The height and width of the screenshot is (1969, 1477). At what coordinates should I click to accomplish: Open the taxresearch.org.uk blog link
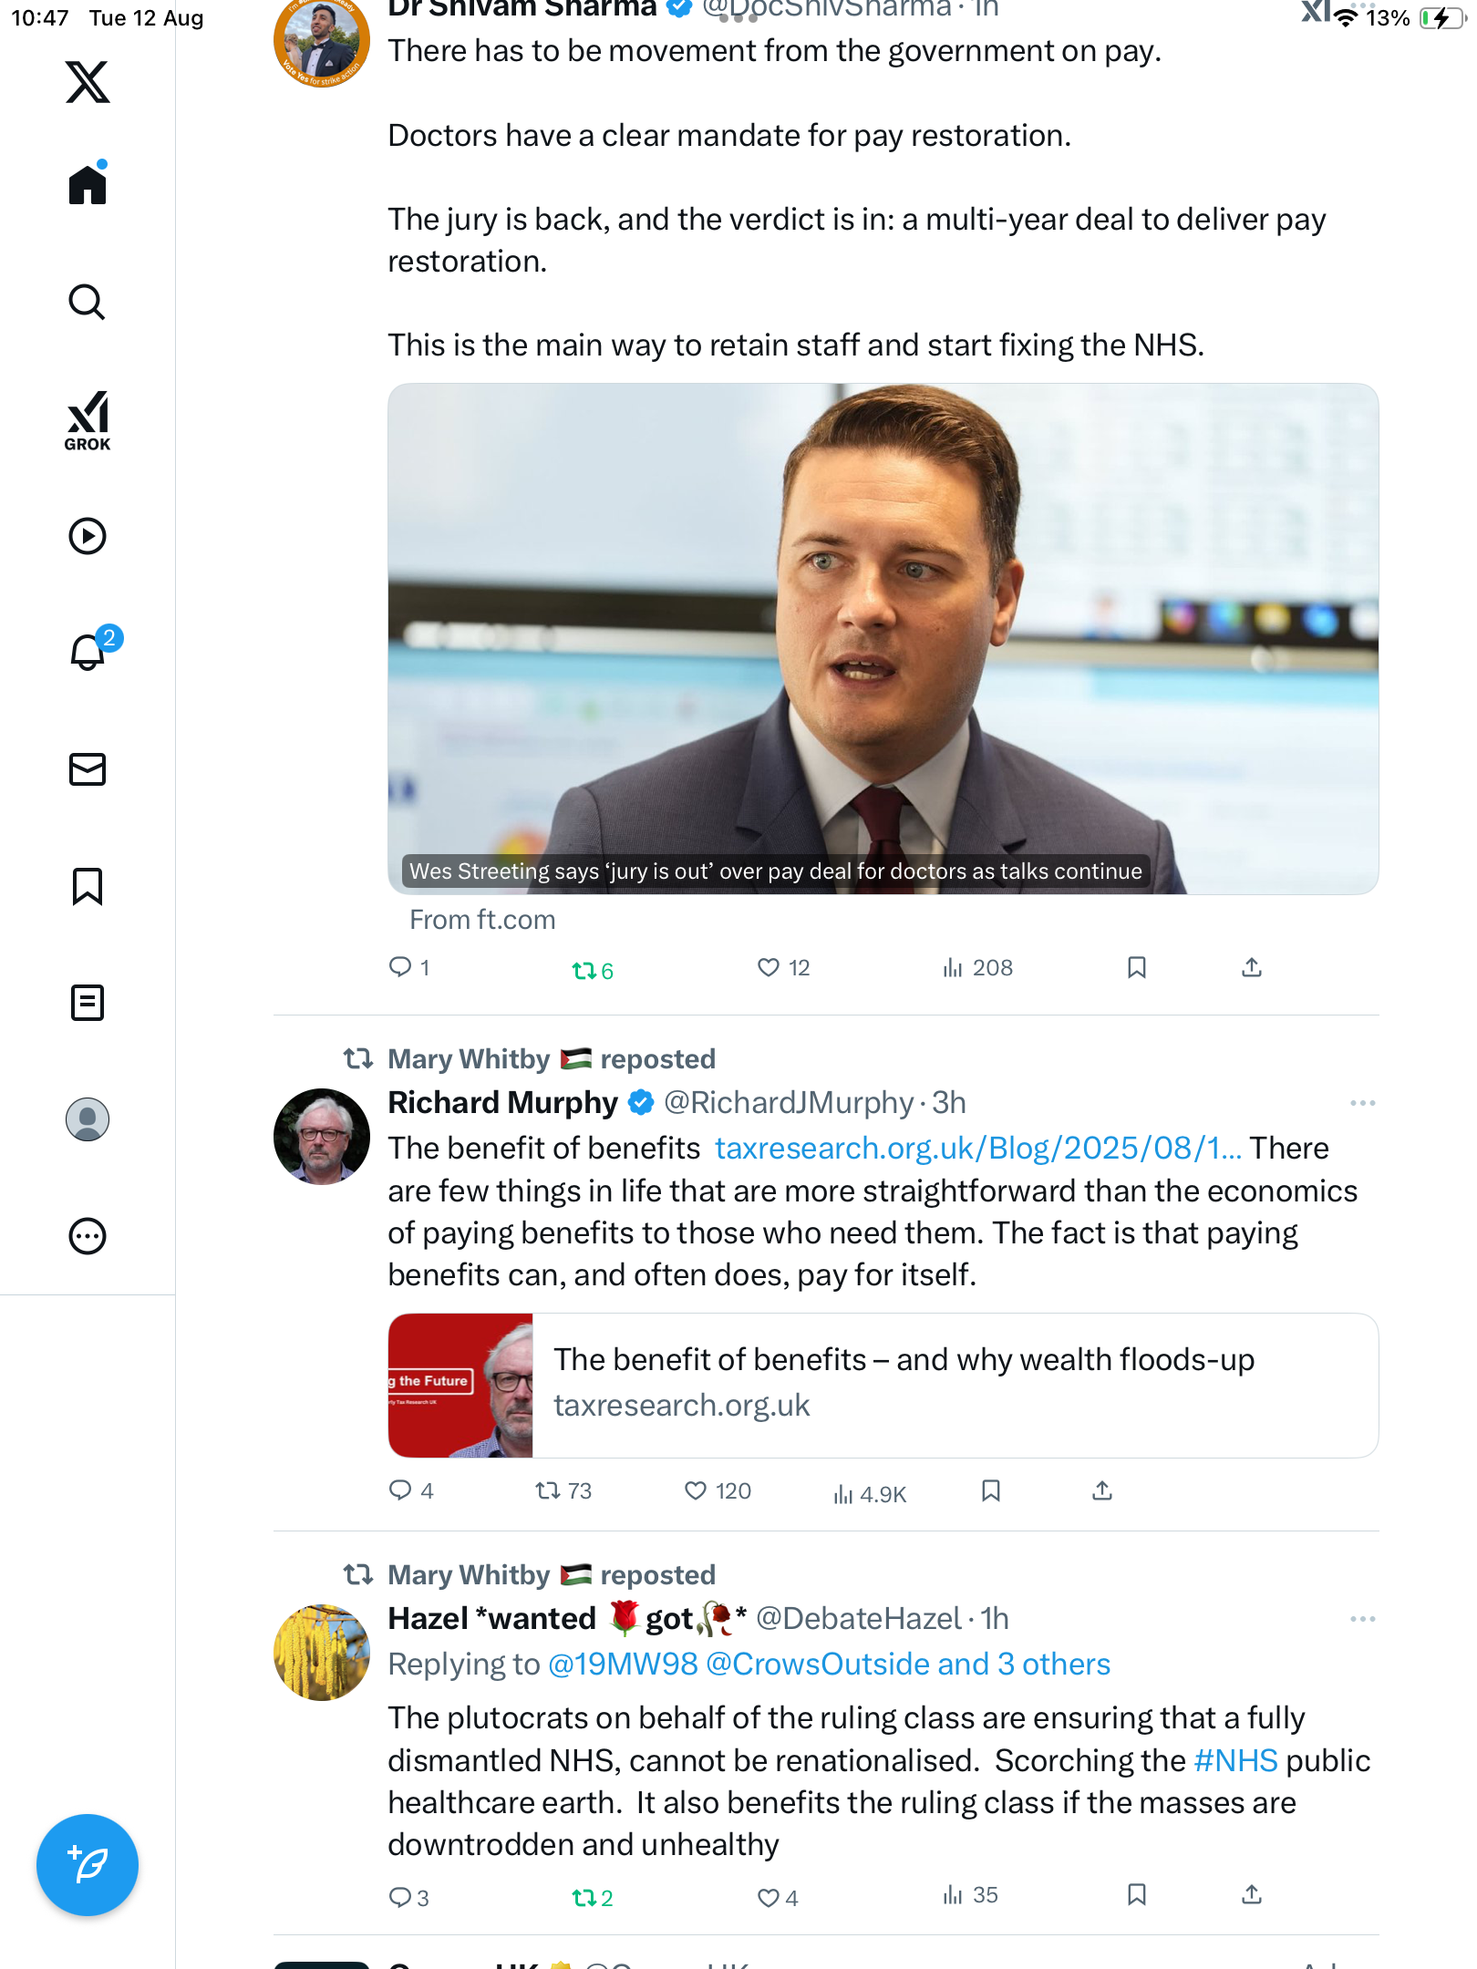pos(977,1148)
